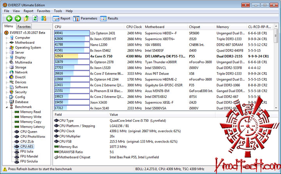Open the Help menu
This screenshot has height=174, width=281.
(x=69, y=11)
